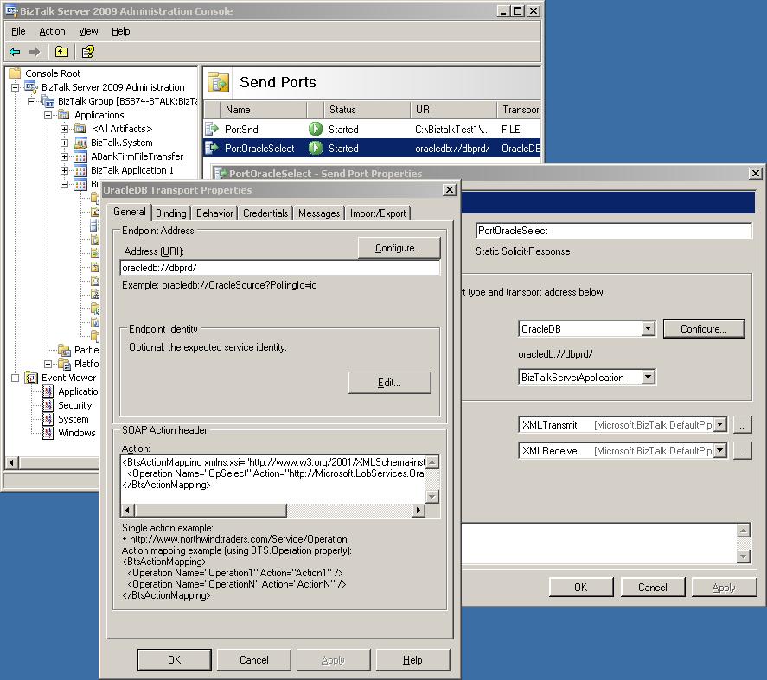The image size is (767, 680).
Task: Click OK in OracleDB Transport Properties
Action: [x=174, y=660]
